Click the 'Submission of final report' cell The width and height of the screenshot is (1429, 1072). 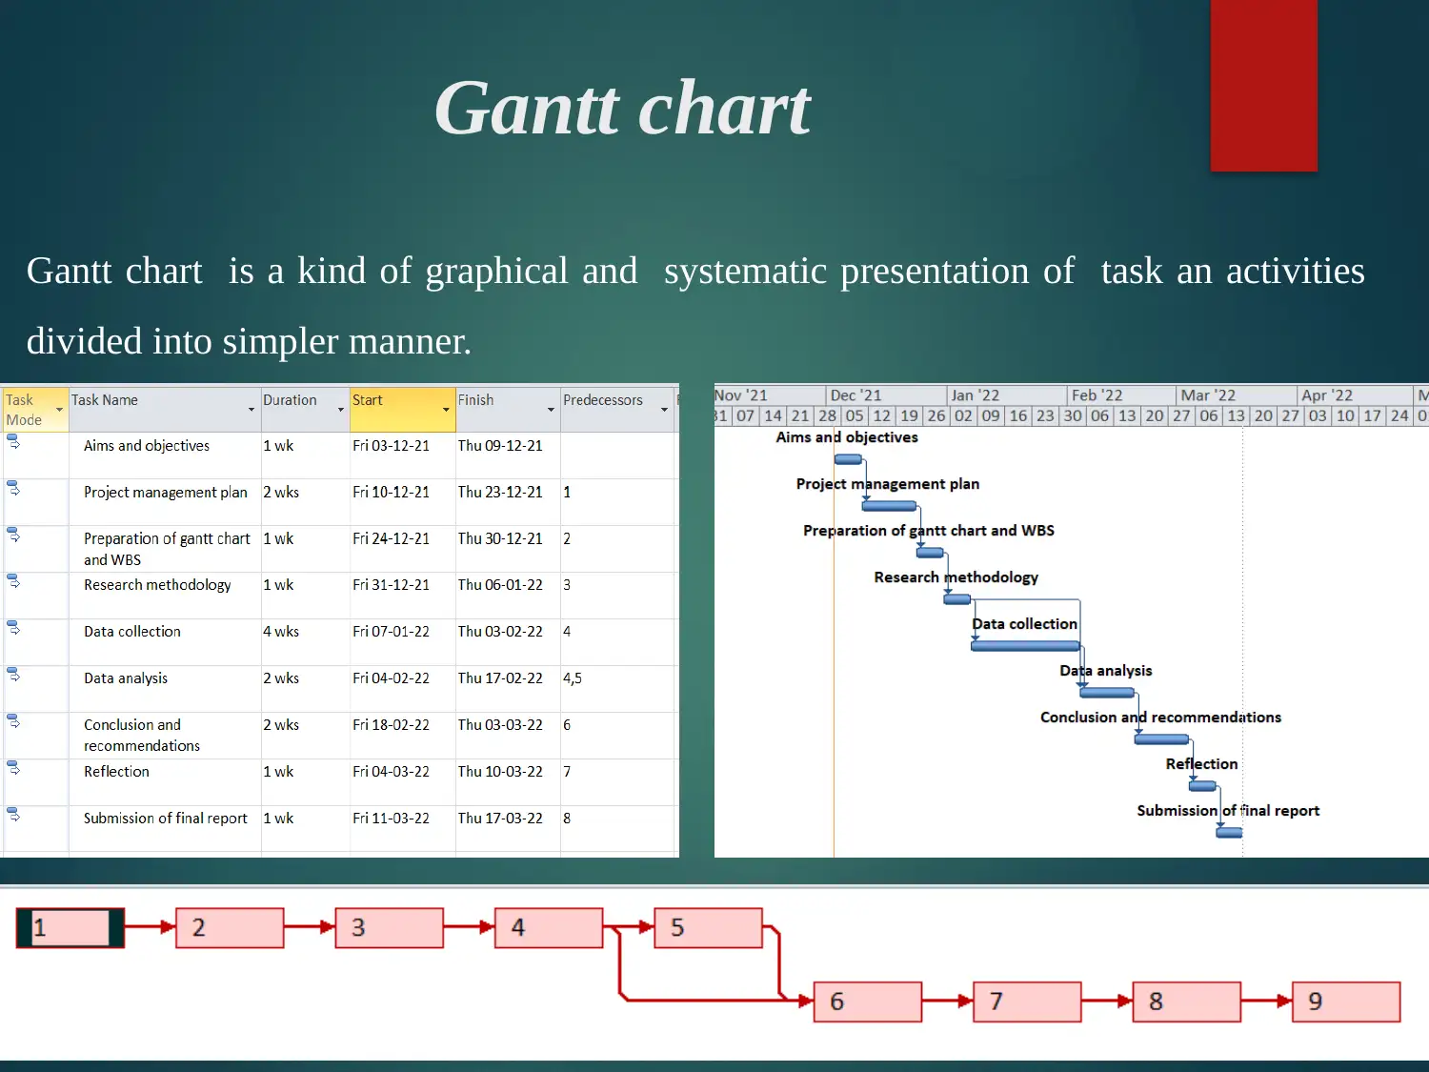pos(165,828)
